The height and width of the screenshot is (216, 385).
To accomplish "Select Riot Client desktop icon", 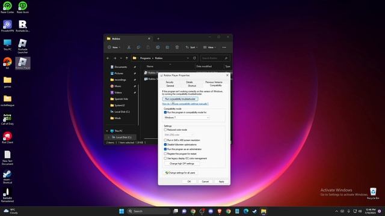I will click(x=7, y=137).
